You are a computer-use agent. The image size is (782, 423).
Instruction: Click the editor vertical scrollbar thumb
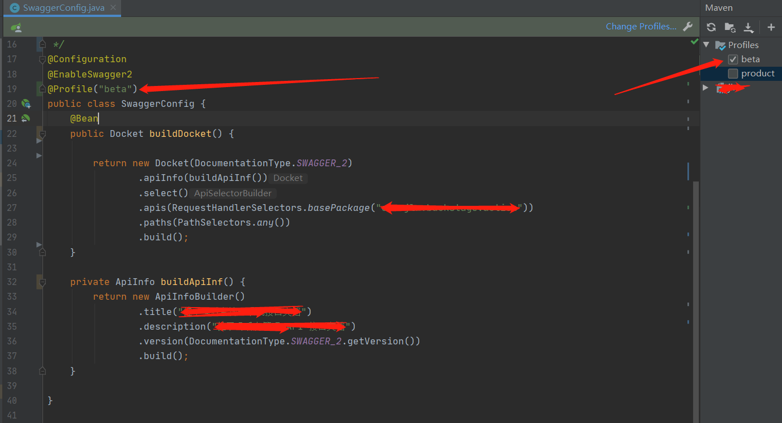(696, 302)
